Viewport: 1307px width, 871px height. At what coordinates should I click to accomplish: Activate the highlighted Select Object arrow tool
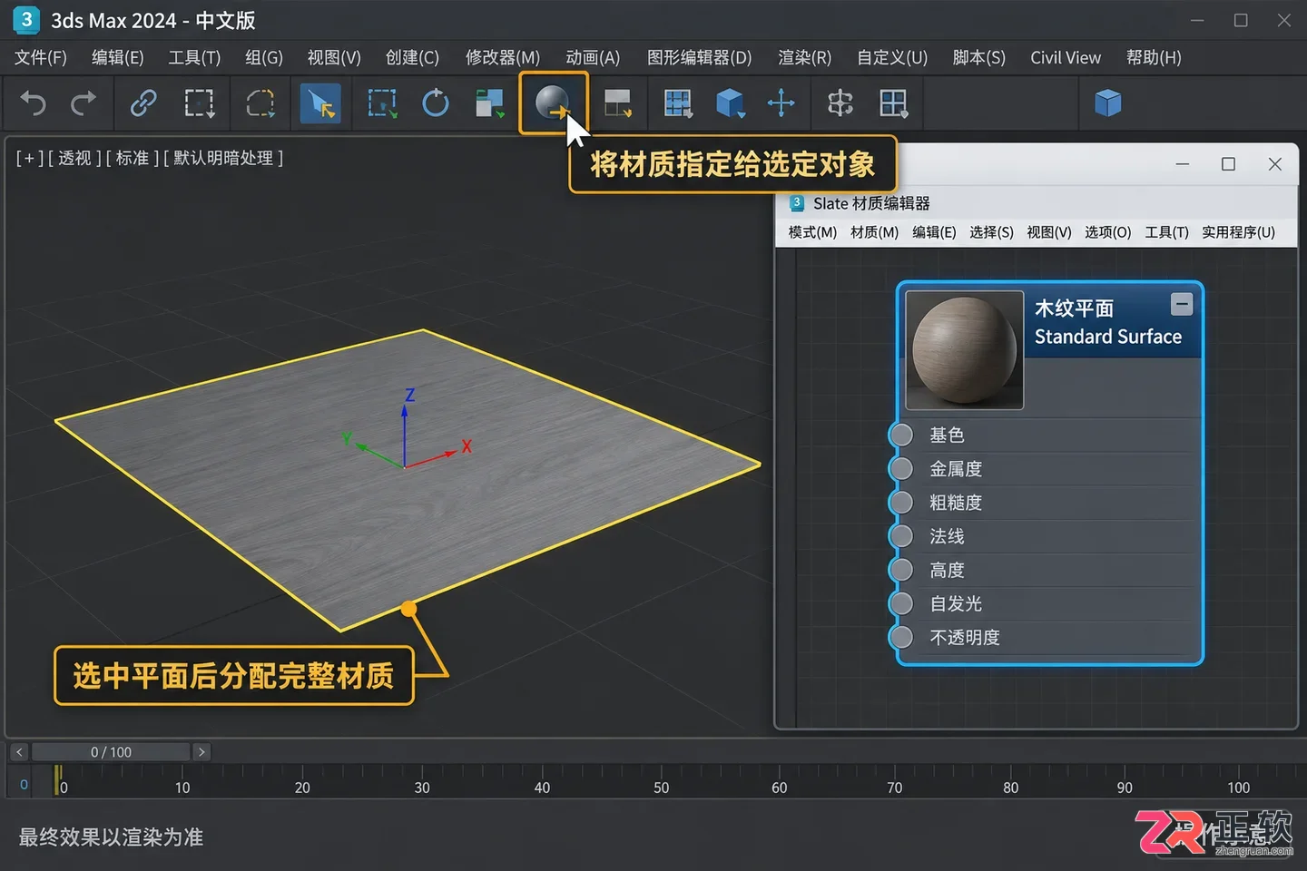pos(320,103)
